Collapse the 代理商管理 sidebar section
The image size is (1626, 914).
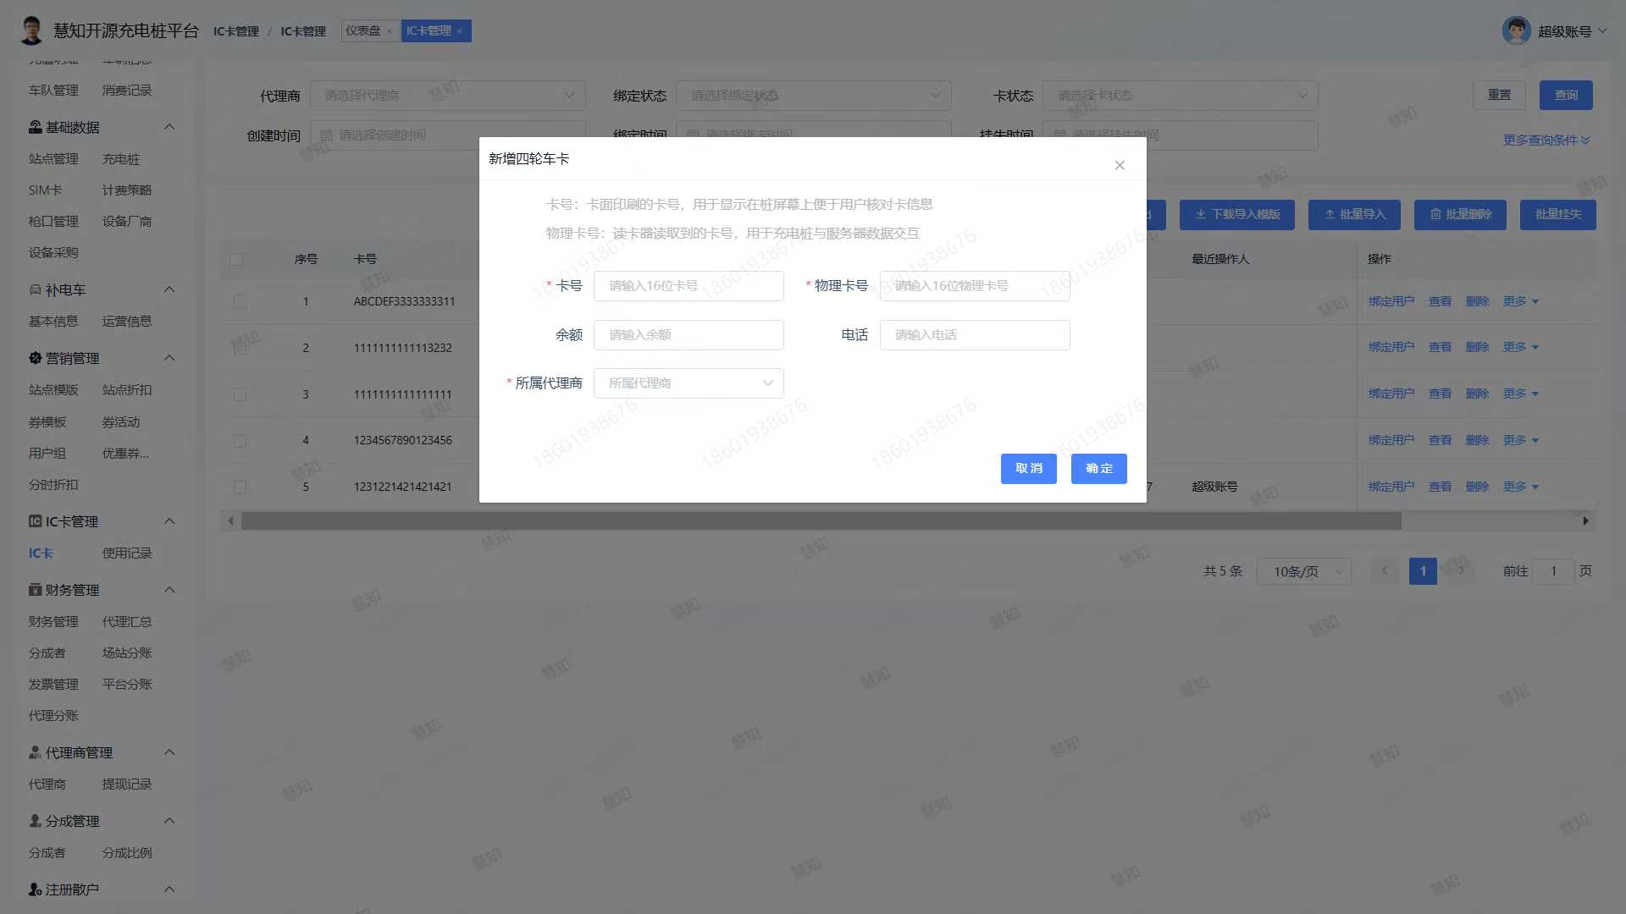169,752
